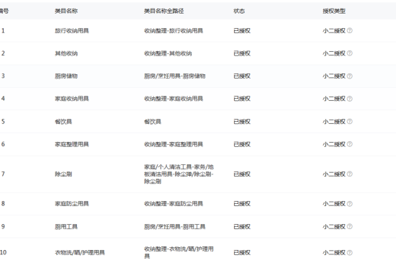
Task: Click the 类目名称 column header
Action: tap(66, 11)
